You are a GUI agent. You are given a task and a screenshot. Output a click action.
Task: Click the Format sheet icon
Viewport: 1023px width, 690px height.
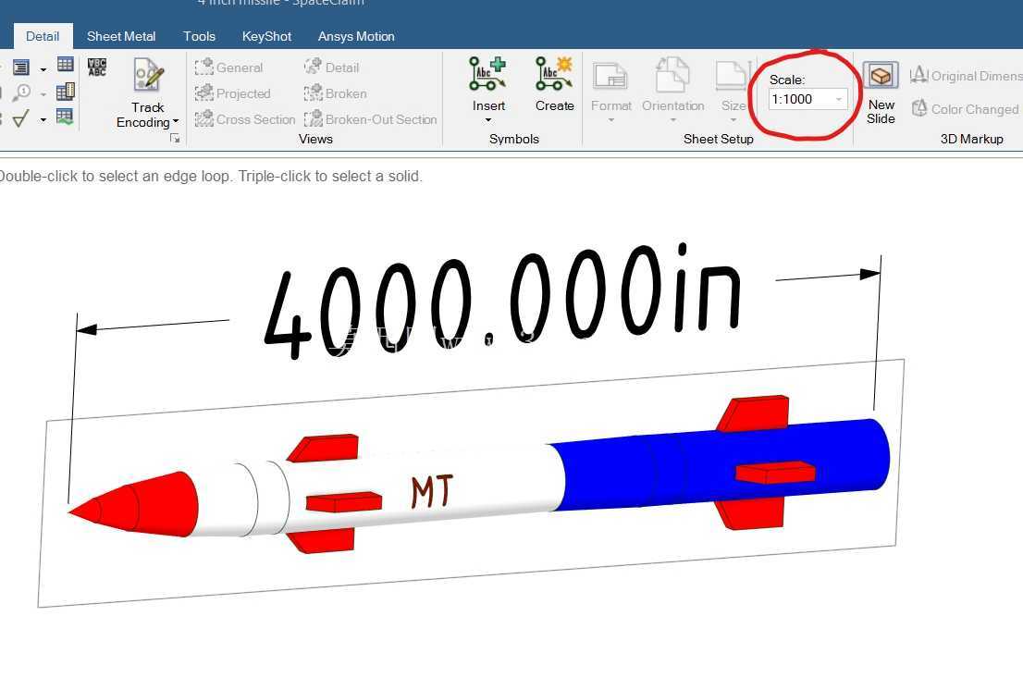click(x=610, y=76)
